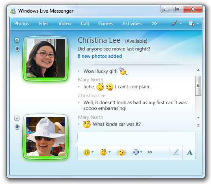Click the change font letter A button

pyautogui.click(x=189, y=152)
